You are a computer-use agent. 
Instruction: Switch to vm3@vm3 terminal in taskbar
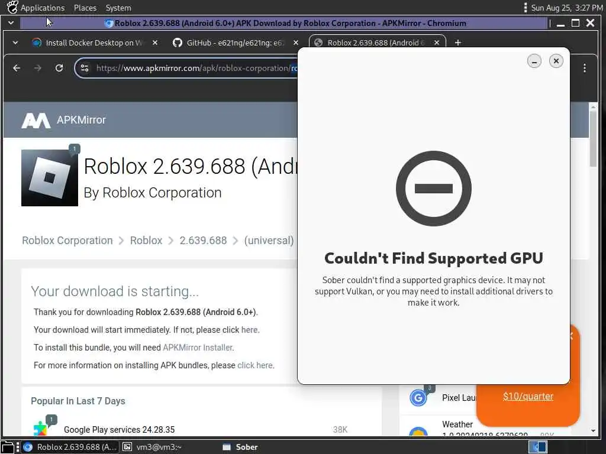point(153,447)
